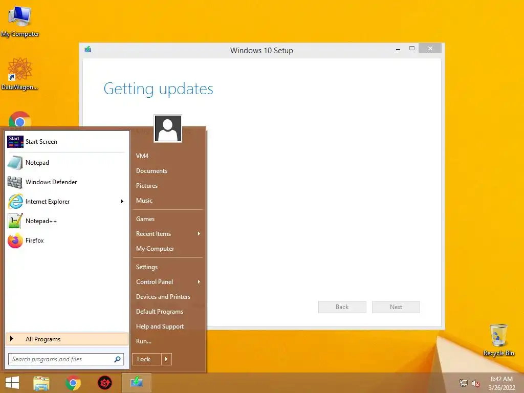Click the taskbar clock and date
This screenshot has width=524, height=393.
point(501,383)
